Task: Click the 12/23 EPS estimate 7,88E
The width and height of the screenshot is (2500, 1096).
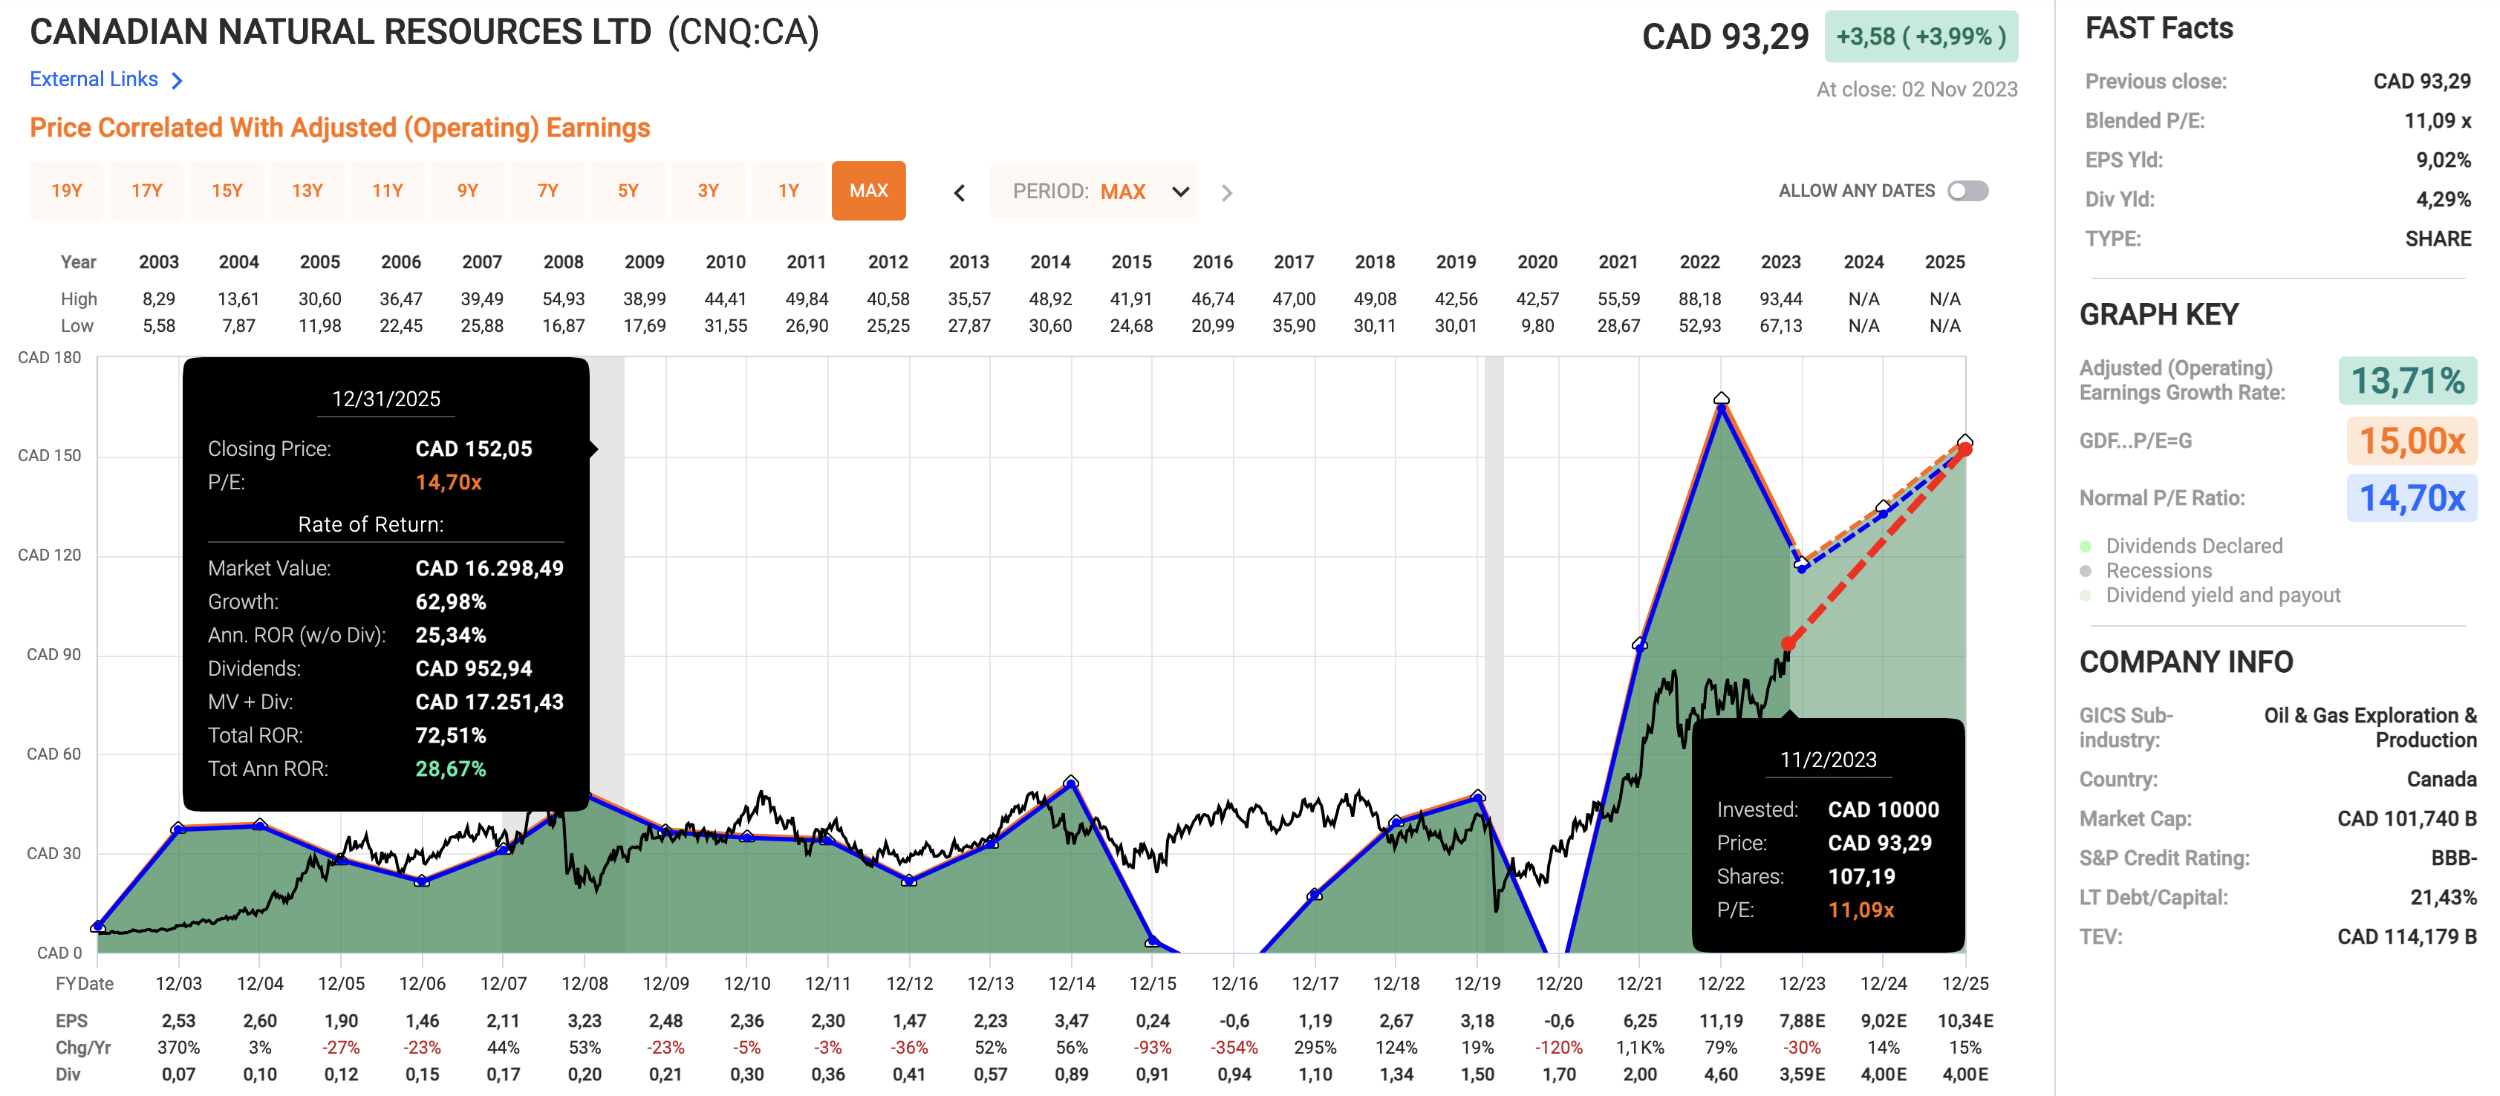Action: 1802,1020
